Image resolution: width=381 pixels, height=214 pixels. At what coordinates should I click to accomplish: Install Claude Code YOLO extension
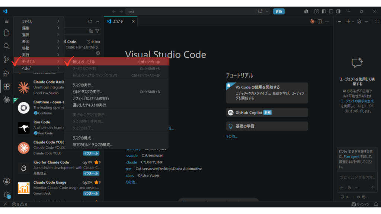click(x=91, y=153)
